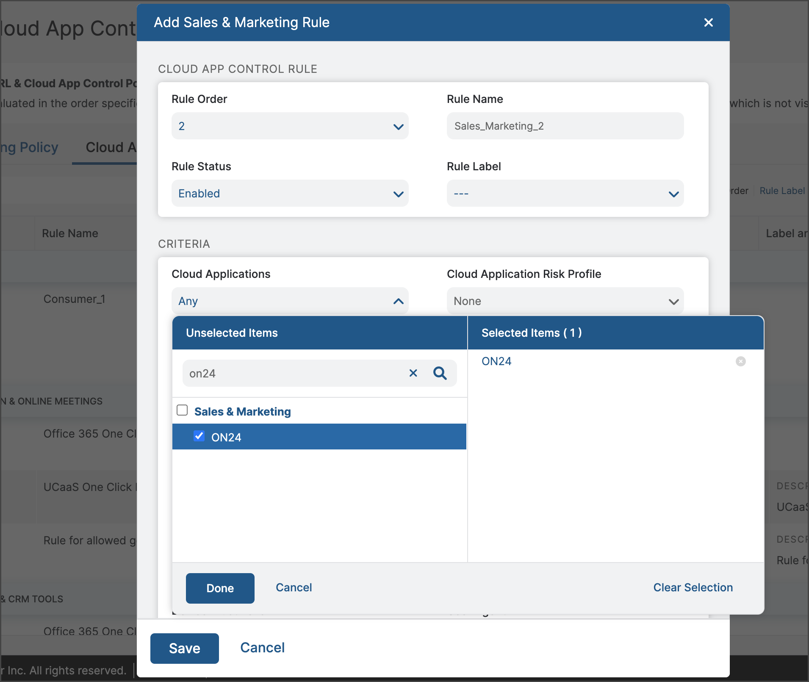Switch to the Cloud App Control tab

pyautogui.click(x=111, y=147)
